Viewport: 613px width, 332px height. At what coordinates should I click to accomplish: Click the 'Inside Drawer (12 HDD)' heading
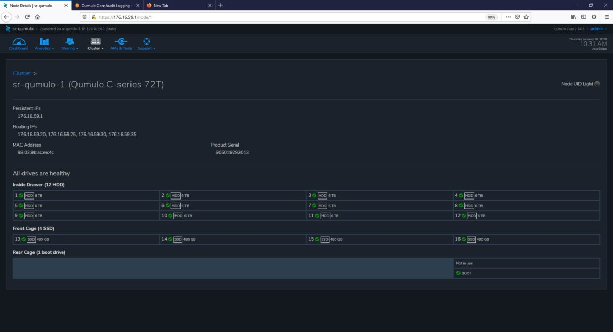click(39, 185)
